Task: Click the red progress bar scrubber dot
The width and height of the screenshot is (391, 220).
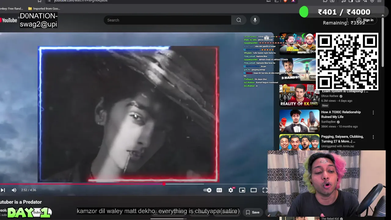Action: pyautogui.click(x=164, y=184)
